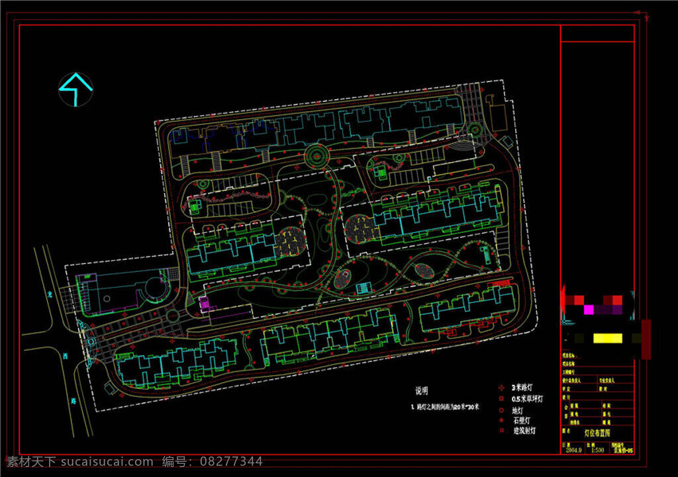Click the circular plaza at the north garden entrance
Viewport: 678px width, 477px height.
316,155
